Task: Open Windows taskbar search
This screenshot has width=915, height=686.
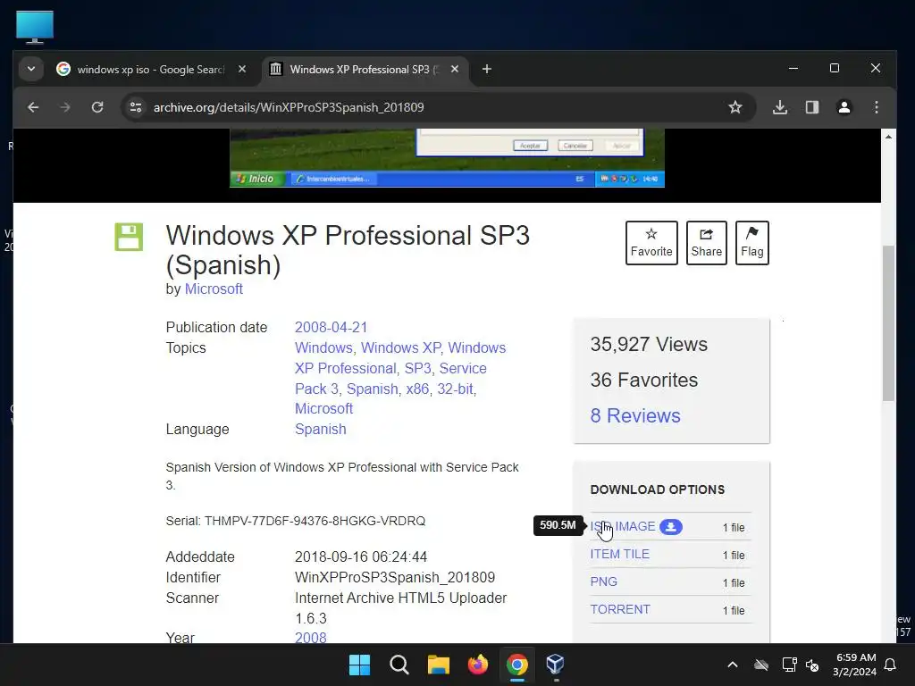Action: click(399, 665)
